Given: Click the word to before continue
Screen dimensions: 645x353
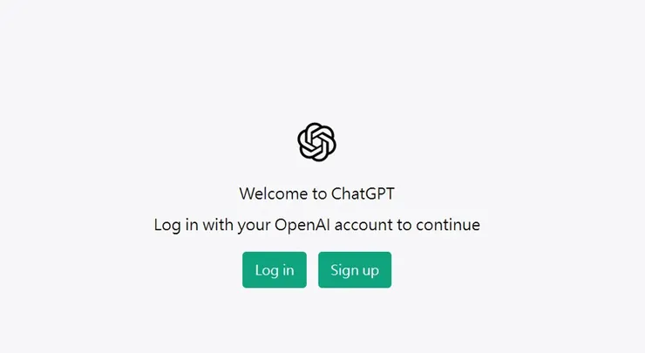Looking at the screenshot, I should coord(404,226).
